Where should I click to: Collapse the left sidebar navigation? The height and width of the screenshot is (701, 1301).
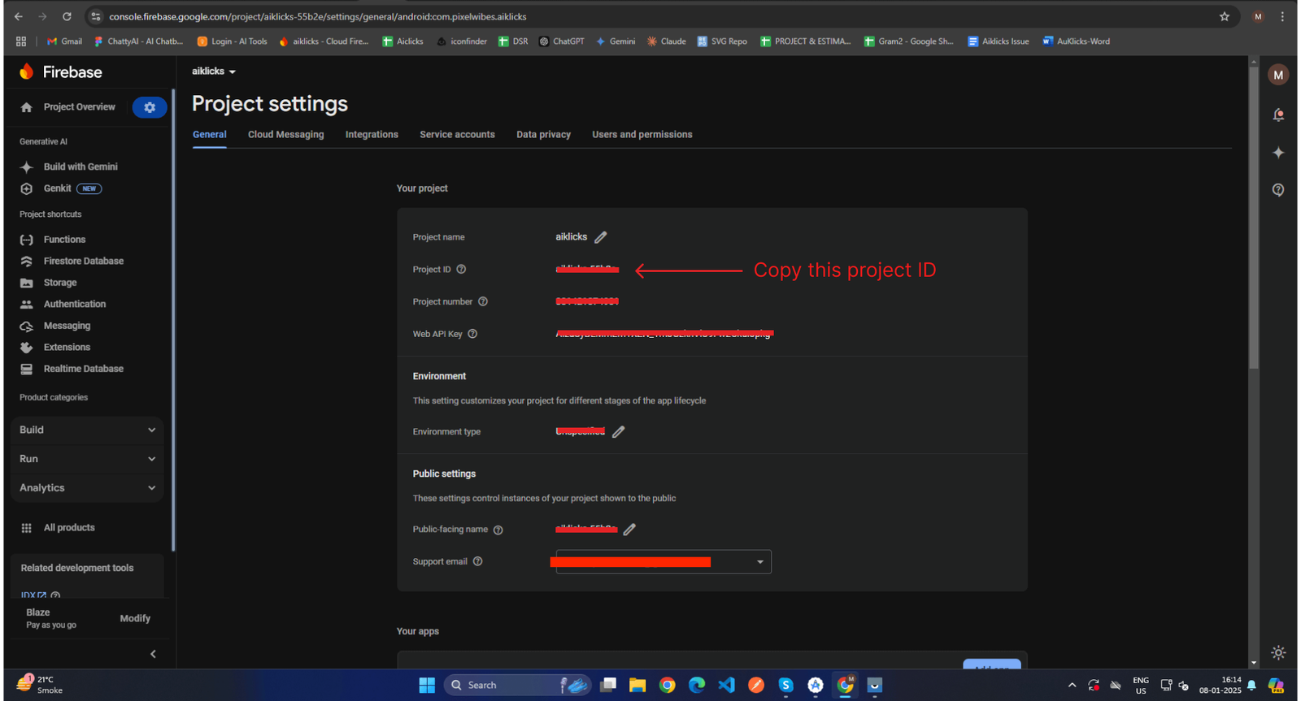153,654
